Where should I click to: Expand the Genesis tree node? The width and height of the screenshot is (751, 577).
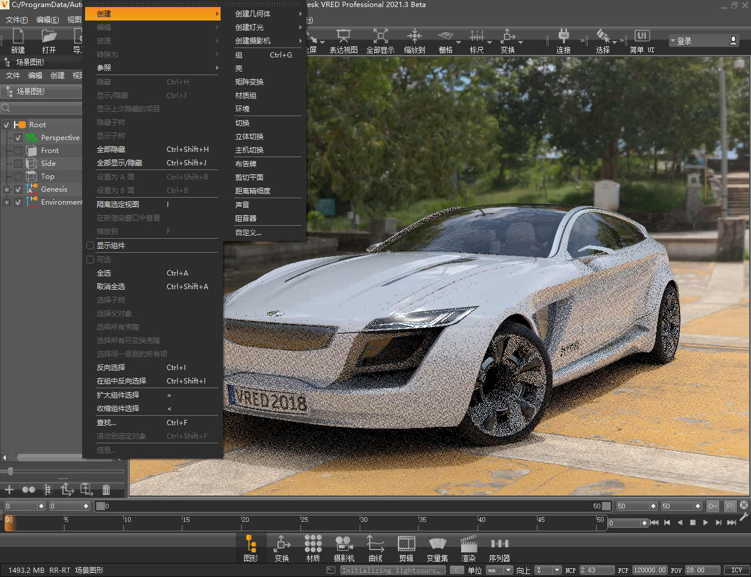pyautogui.click(x=6, y=189)
